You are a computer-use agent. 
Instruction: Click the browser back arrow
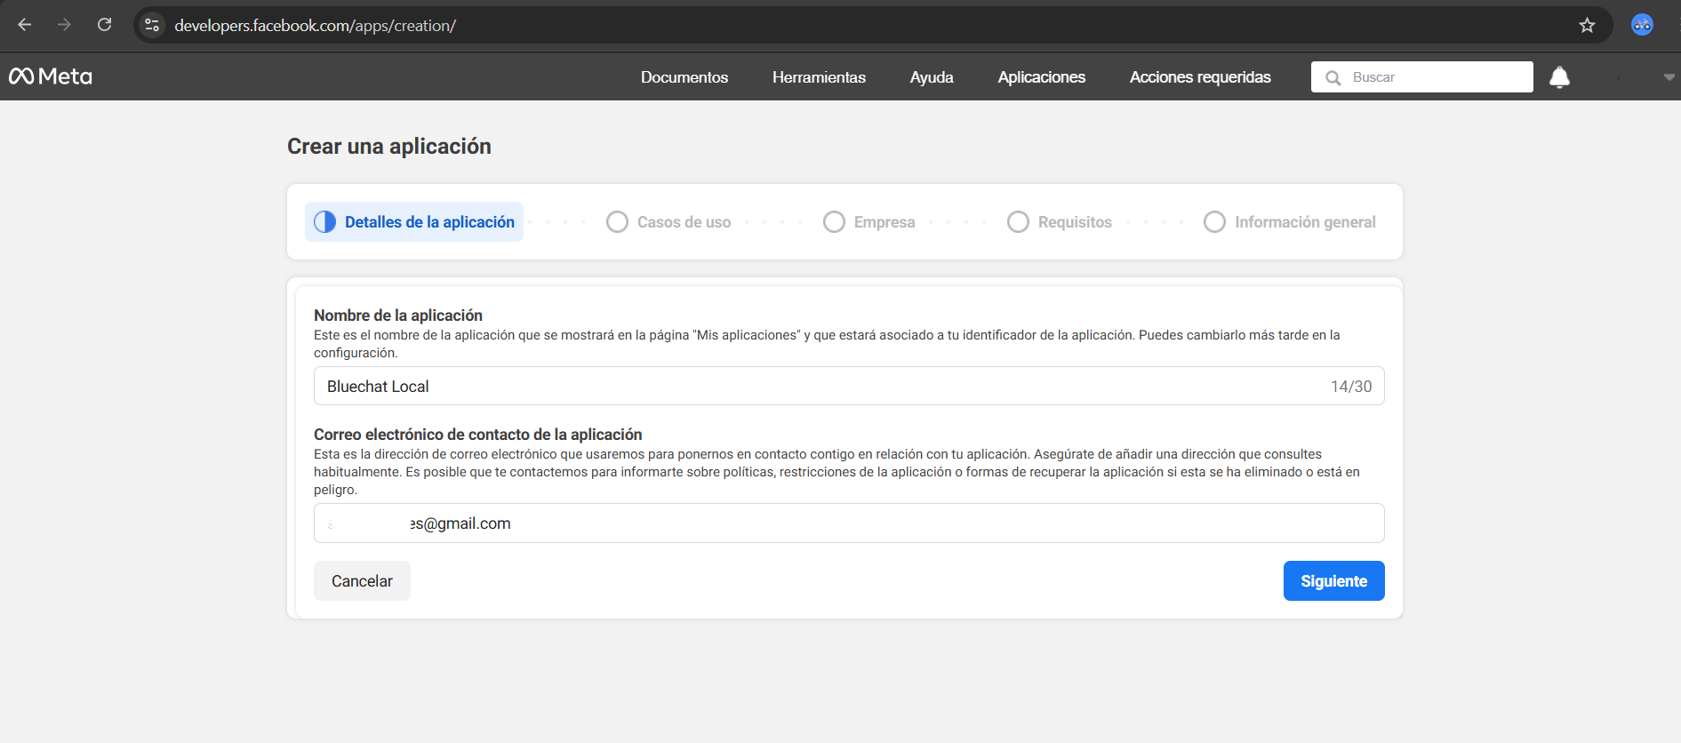25,25
